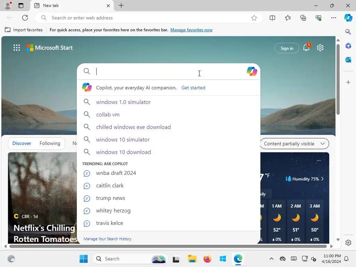Select suggestion windows 10 download
This screenshot has height=267, width=356.
click(x=169, y=152)
